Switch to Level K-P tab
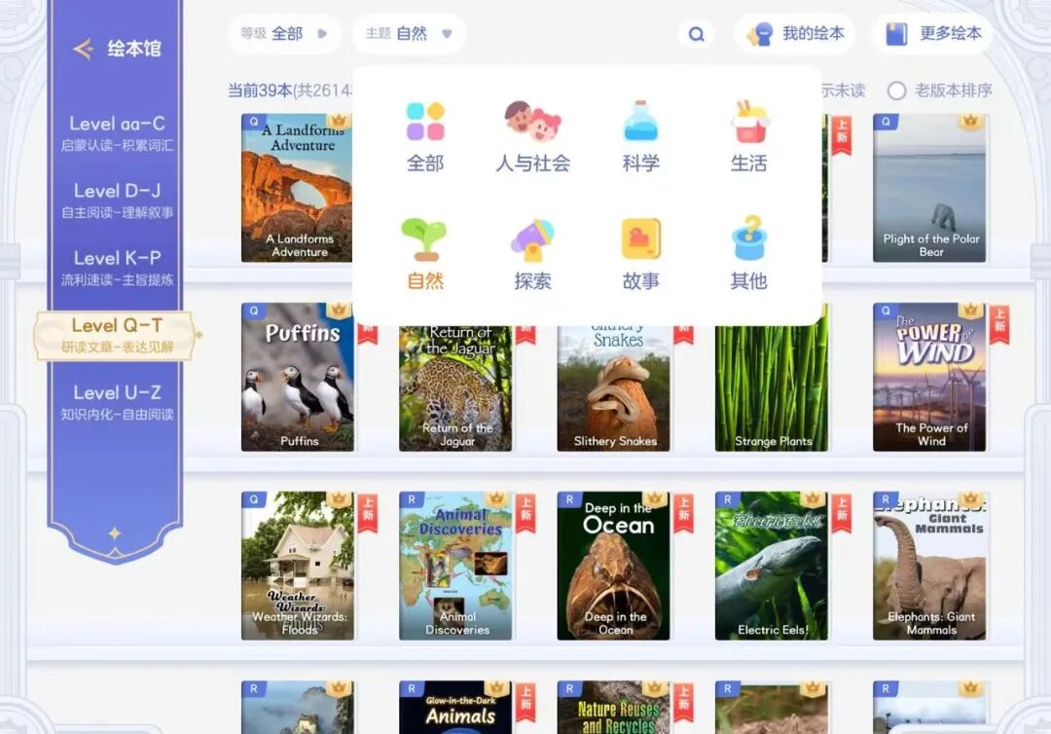Viewport: 1051px width, 734px height. tap(117, 268)
